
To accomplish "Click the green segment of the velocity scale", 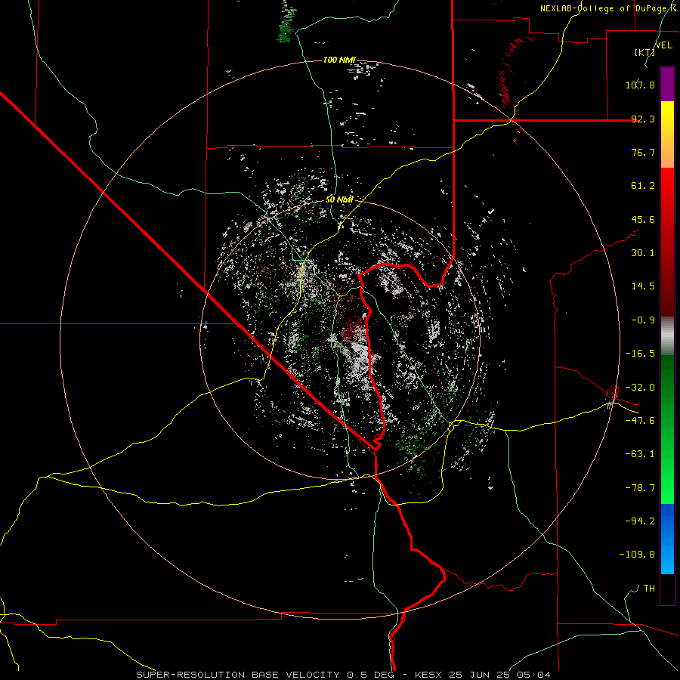I will (x=667, y=429).
